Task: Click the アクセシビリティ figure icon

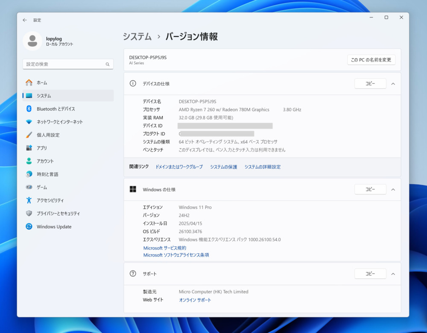Action: tap(29, 200)
